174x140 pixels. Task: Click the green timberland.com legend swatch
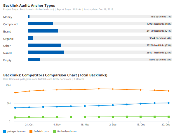click(55, 131)
